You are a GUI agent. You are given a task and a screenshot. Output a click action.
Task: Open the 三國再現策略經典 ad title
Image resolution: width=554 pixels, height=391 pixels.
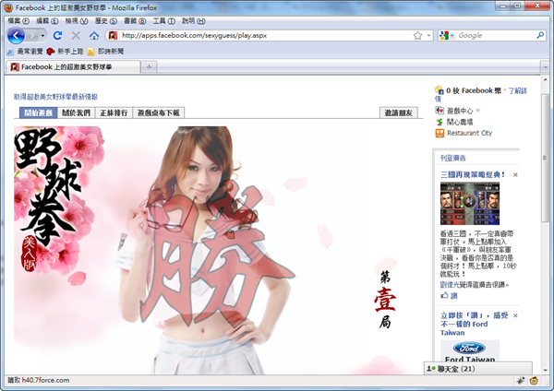coord(473,174)
